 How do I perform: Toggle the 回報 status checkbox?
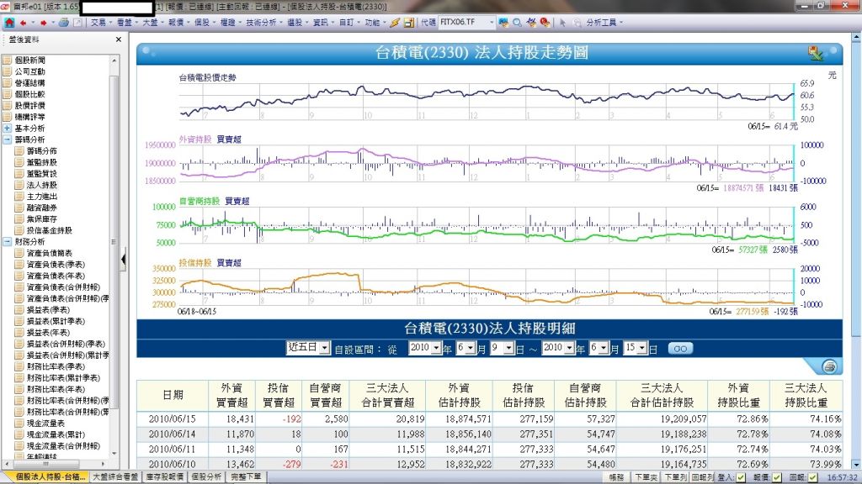[812, 477]
